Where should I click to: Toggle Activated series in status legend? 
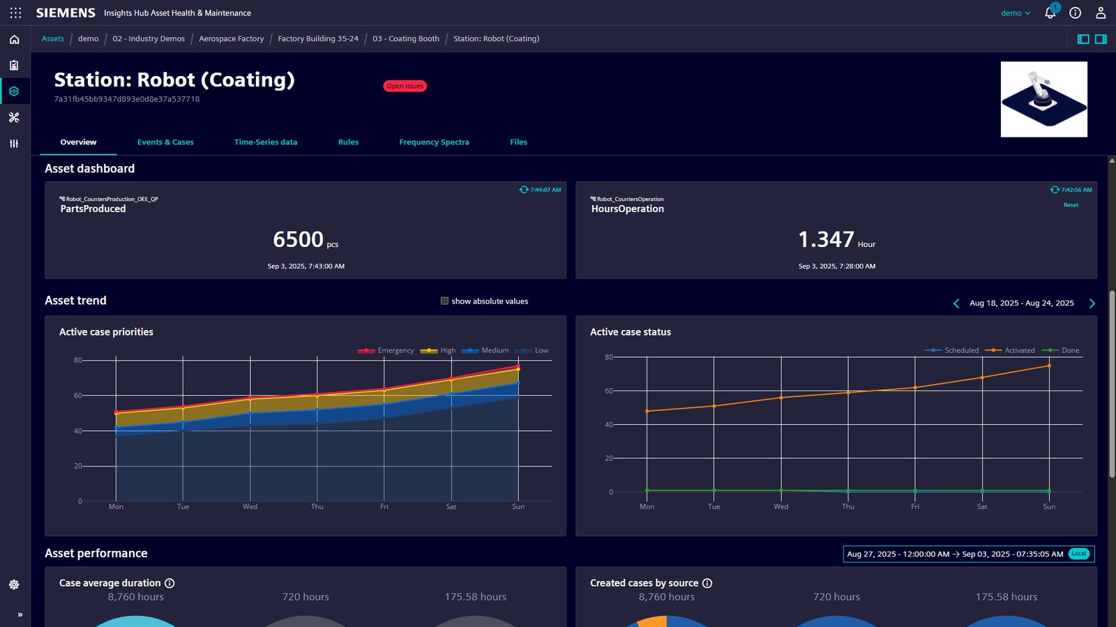pyautogui.click(x=1009, y=351)
